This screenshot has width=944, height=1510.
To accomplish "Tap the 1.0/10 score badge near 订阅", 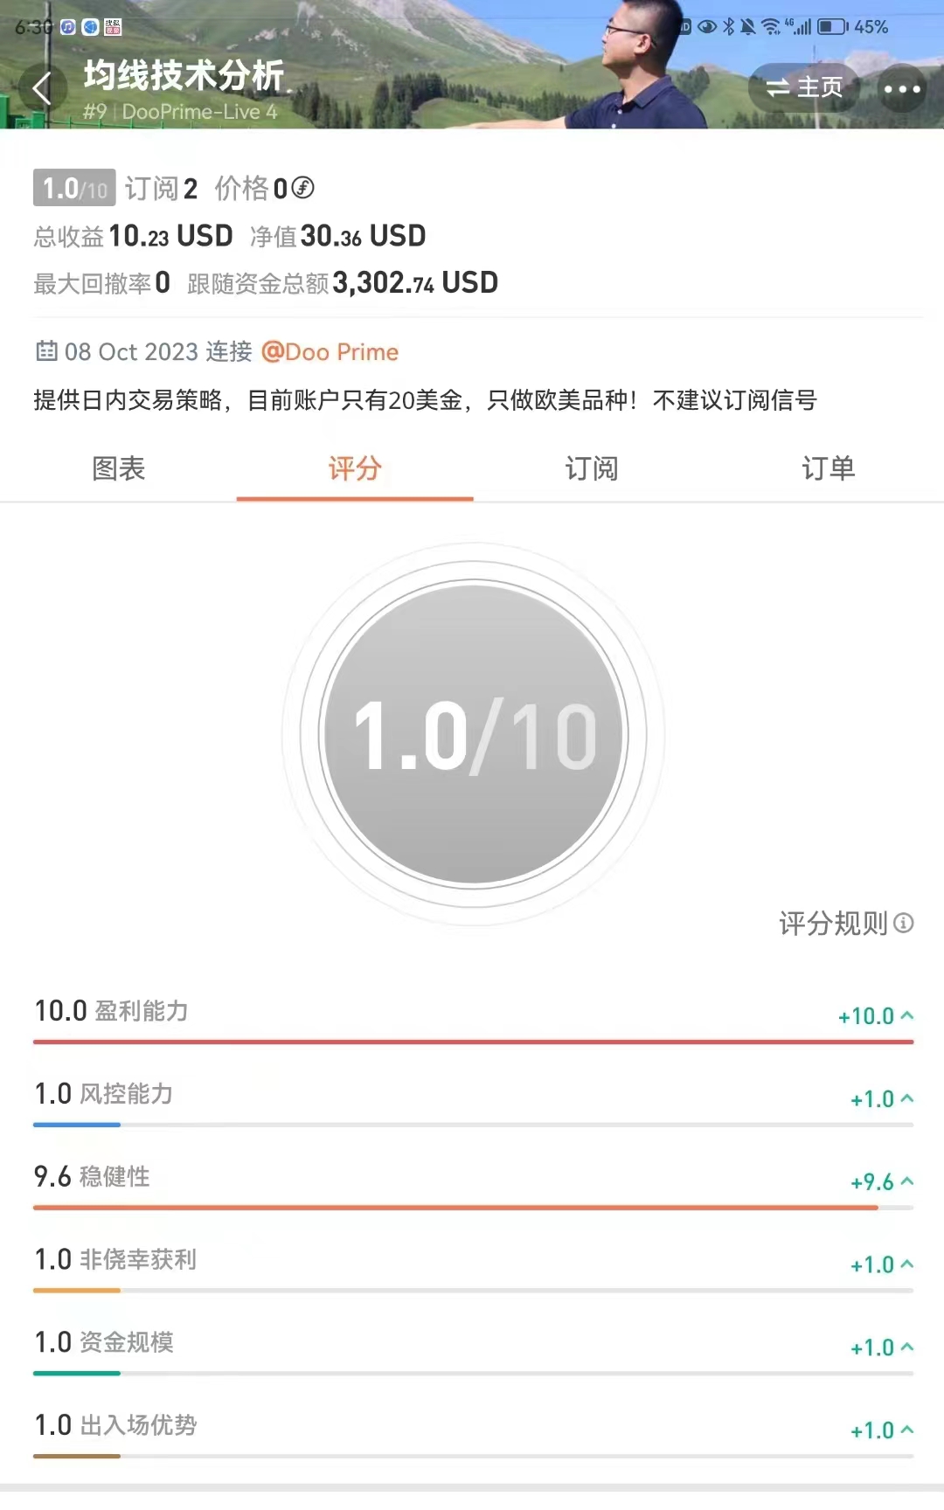I will (74, 188).
